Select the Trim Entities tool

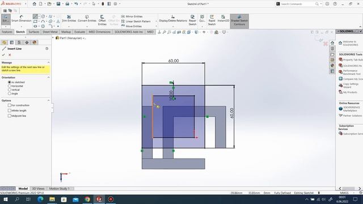69,19
